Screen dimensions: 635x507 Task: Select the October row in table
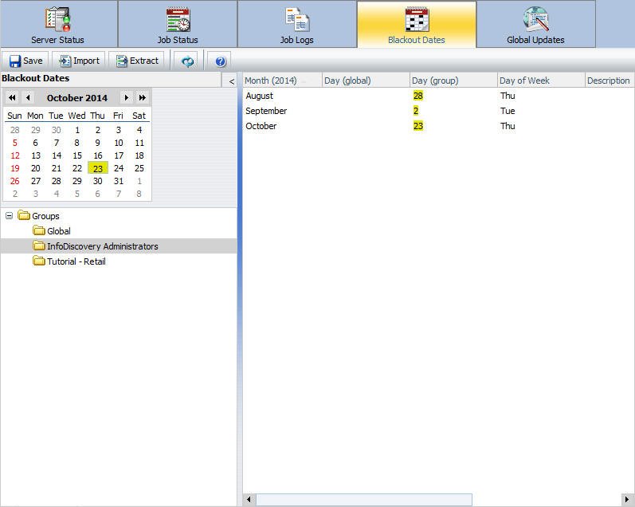click(438, 126)
